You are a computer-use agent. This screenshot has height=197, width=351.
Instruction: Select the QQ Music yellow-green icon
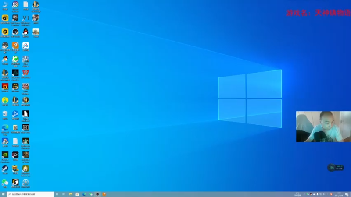pyautogui.click(x=5, y=101)
